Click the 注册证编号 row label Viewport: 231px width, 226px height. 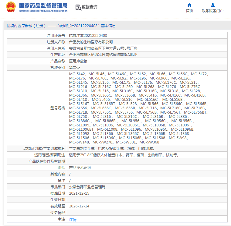(56, 35)
